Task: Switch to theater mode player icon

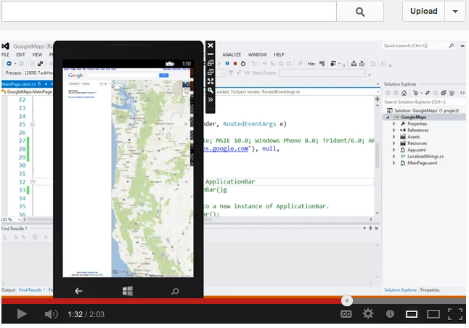Action: coord(433,314)
